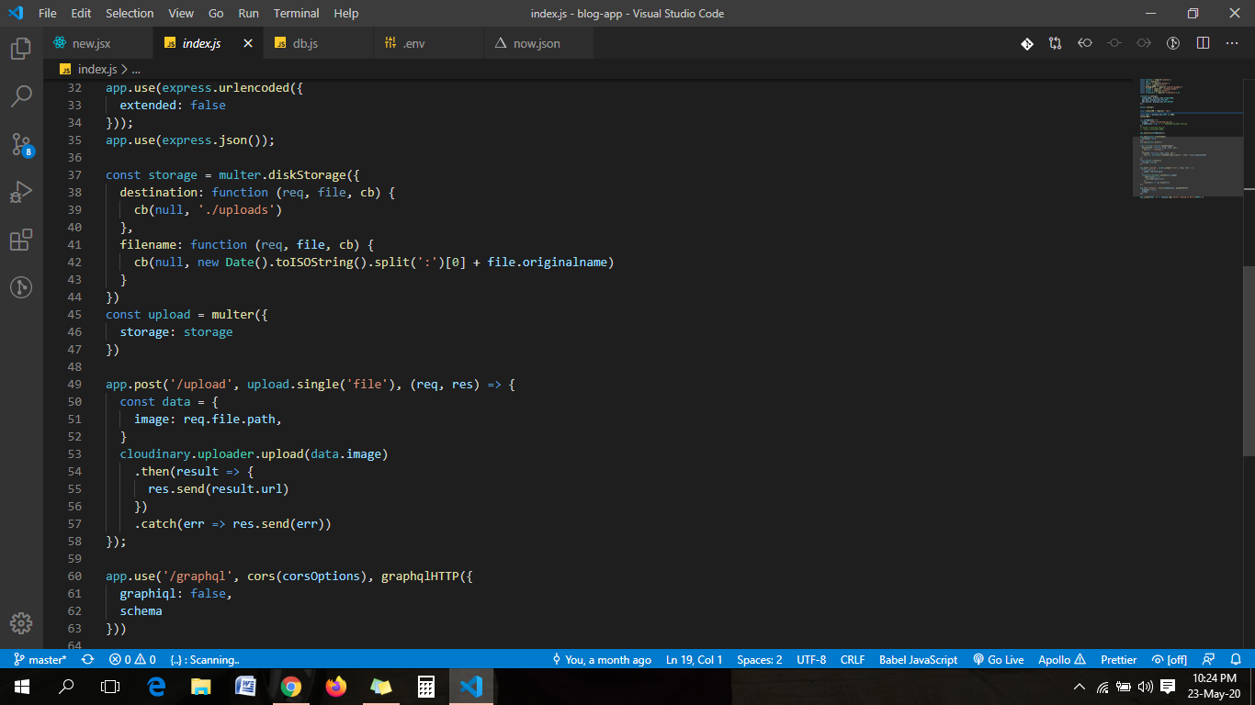Change indentation via Spaces: 2
This screenshot has width=1255, height=705.
[760, 659]
